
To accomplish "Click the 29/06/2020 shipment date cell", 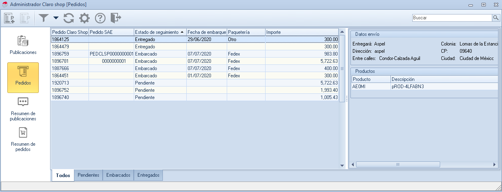I will [207, 39].
